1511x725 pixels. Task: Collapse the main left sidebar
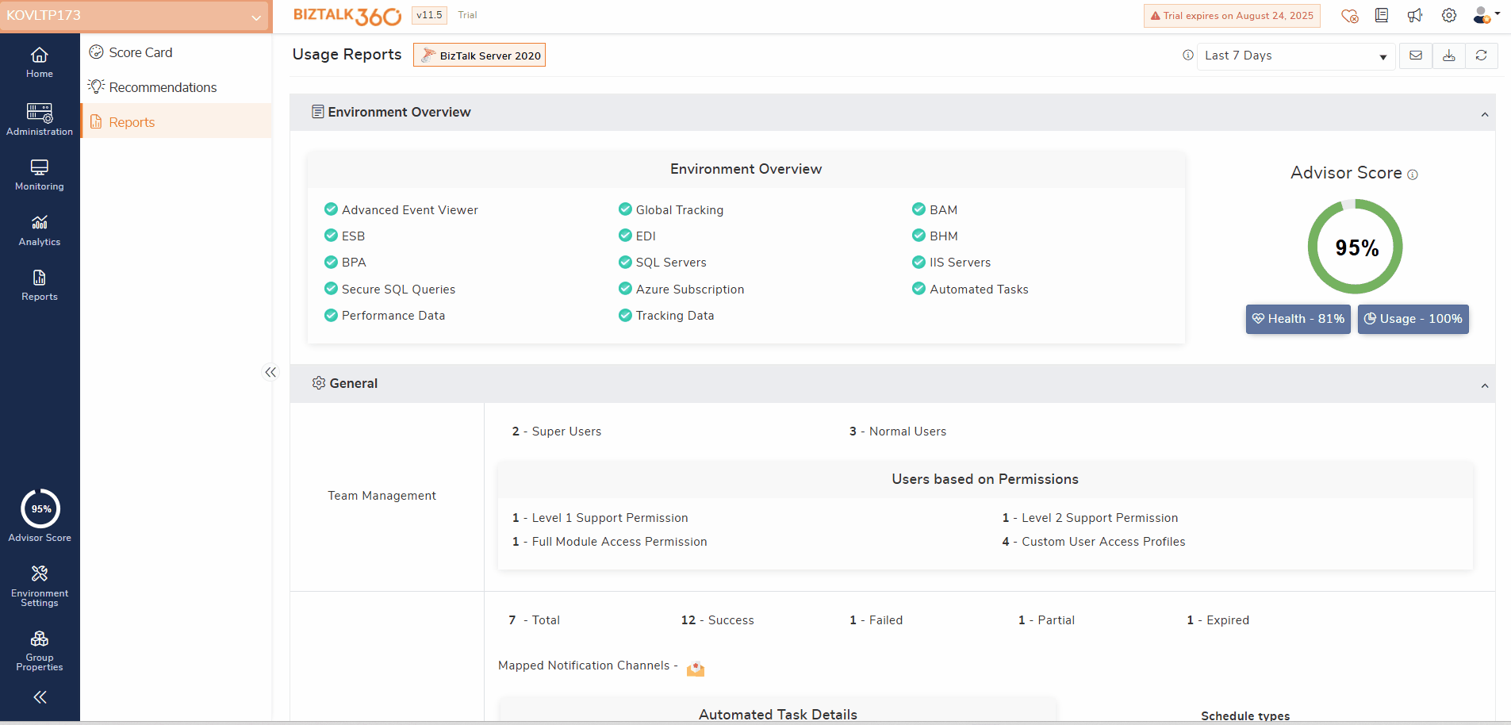pos(40,697)
